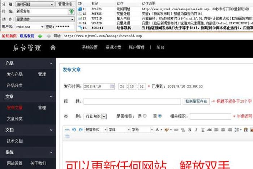Toggle bold formatting
The width and height of the screenshot is (253, 169).
click(190, 130)
